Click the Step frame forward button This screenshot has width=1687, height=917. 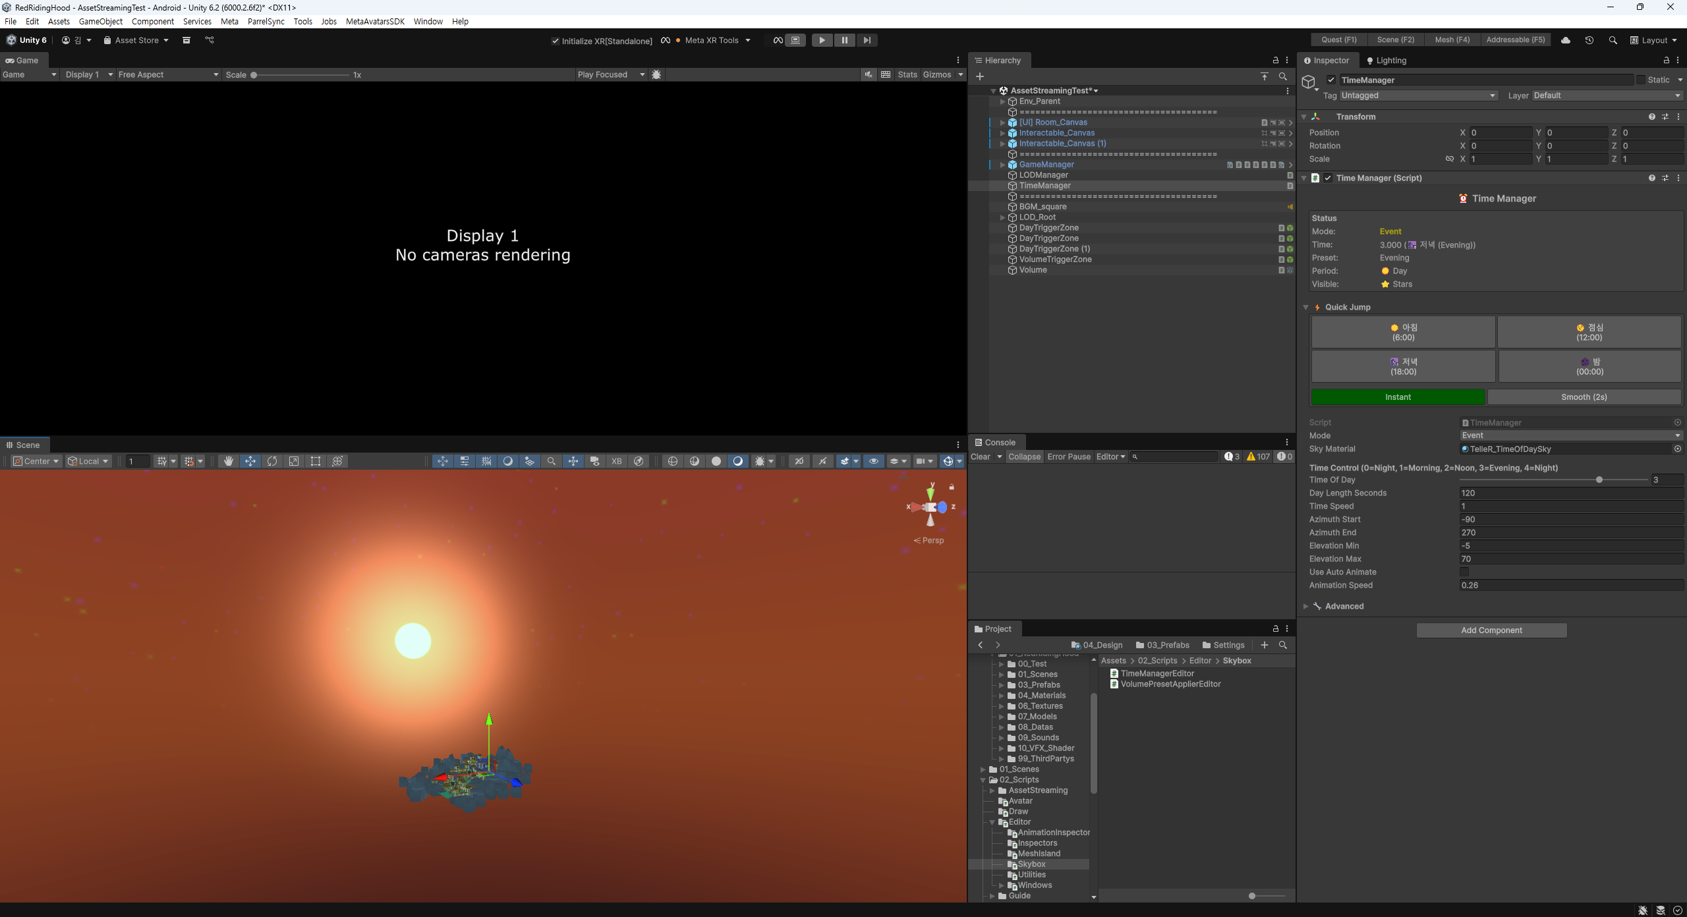pos(867,40)
